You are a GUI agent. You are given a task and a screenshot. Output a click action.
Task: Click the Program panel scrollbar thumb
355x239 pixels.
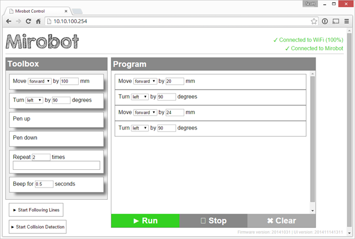point(312,139)
